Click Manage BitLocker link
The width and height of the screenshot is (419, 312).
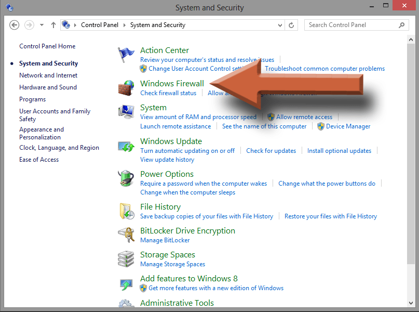165,240
